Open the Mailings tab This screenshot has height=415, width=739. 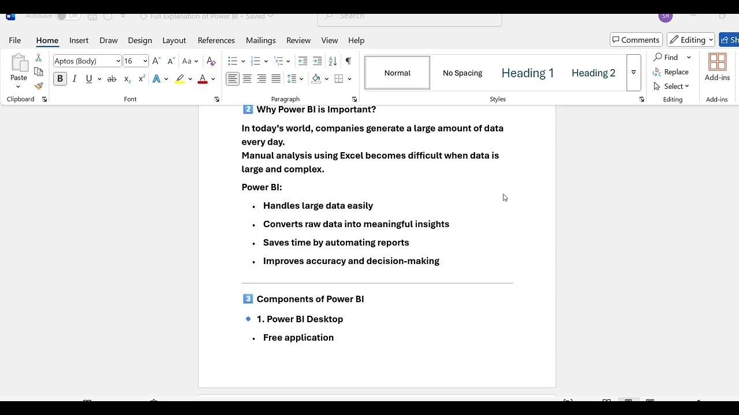260,40
